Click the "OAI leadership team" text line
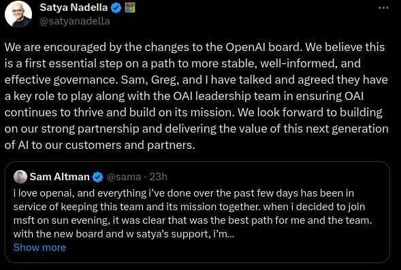This screenshot has height=270, width=401. pyautogui.click(x=184, y=97)
